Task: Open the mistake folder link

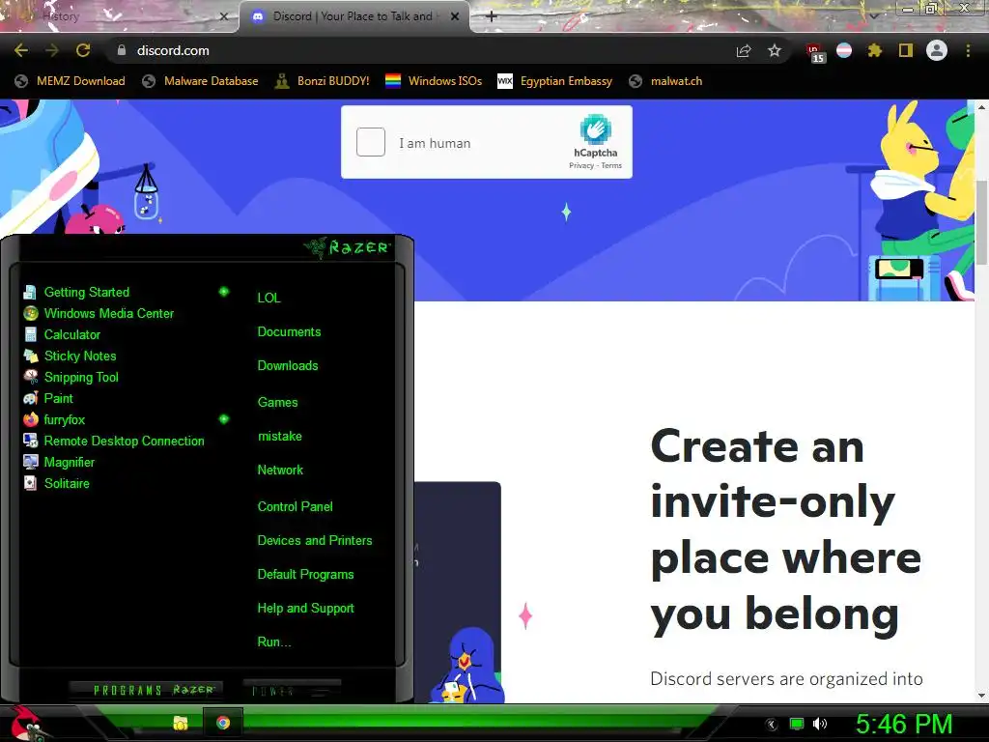Action: [x=280, y=436]
